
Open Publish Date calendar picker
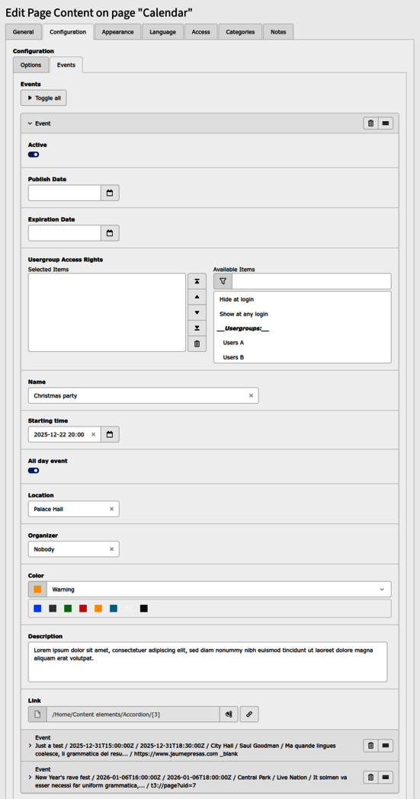(x=110, y=193)
